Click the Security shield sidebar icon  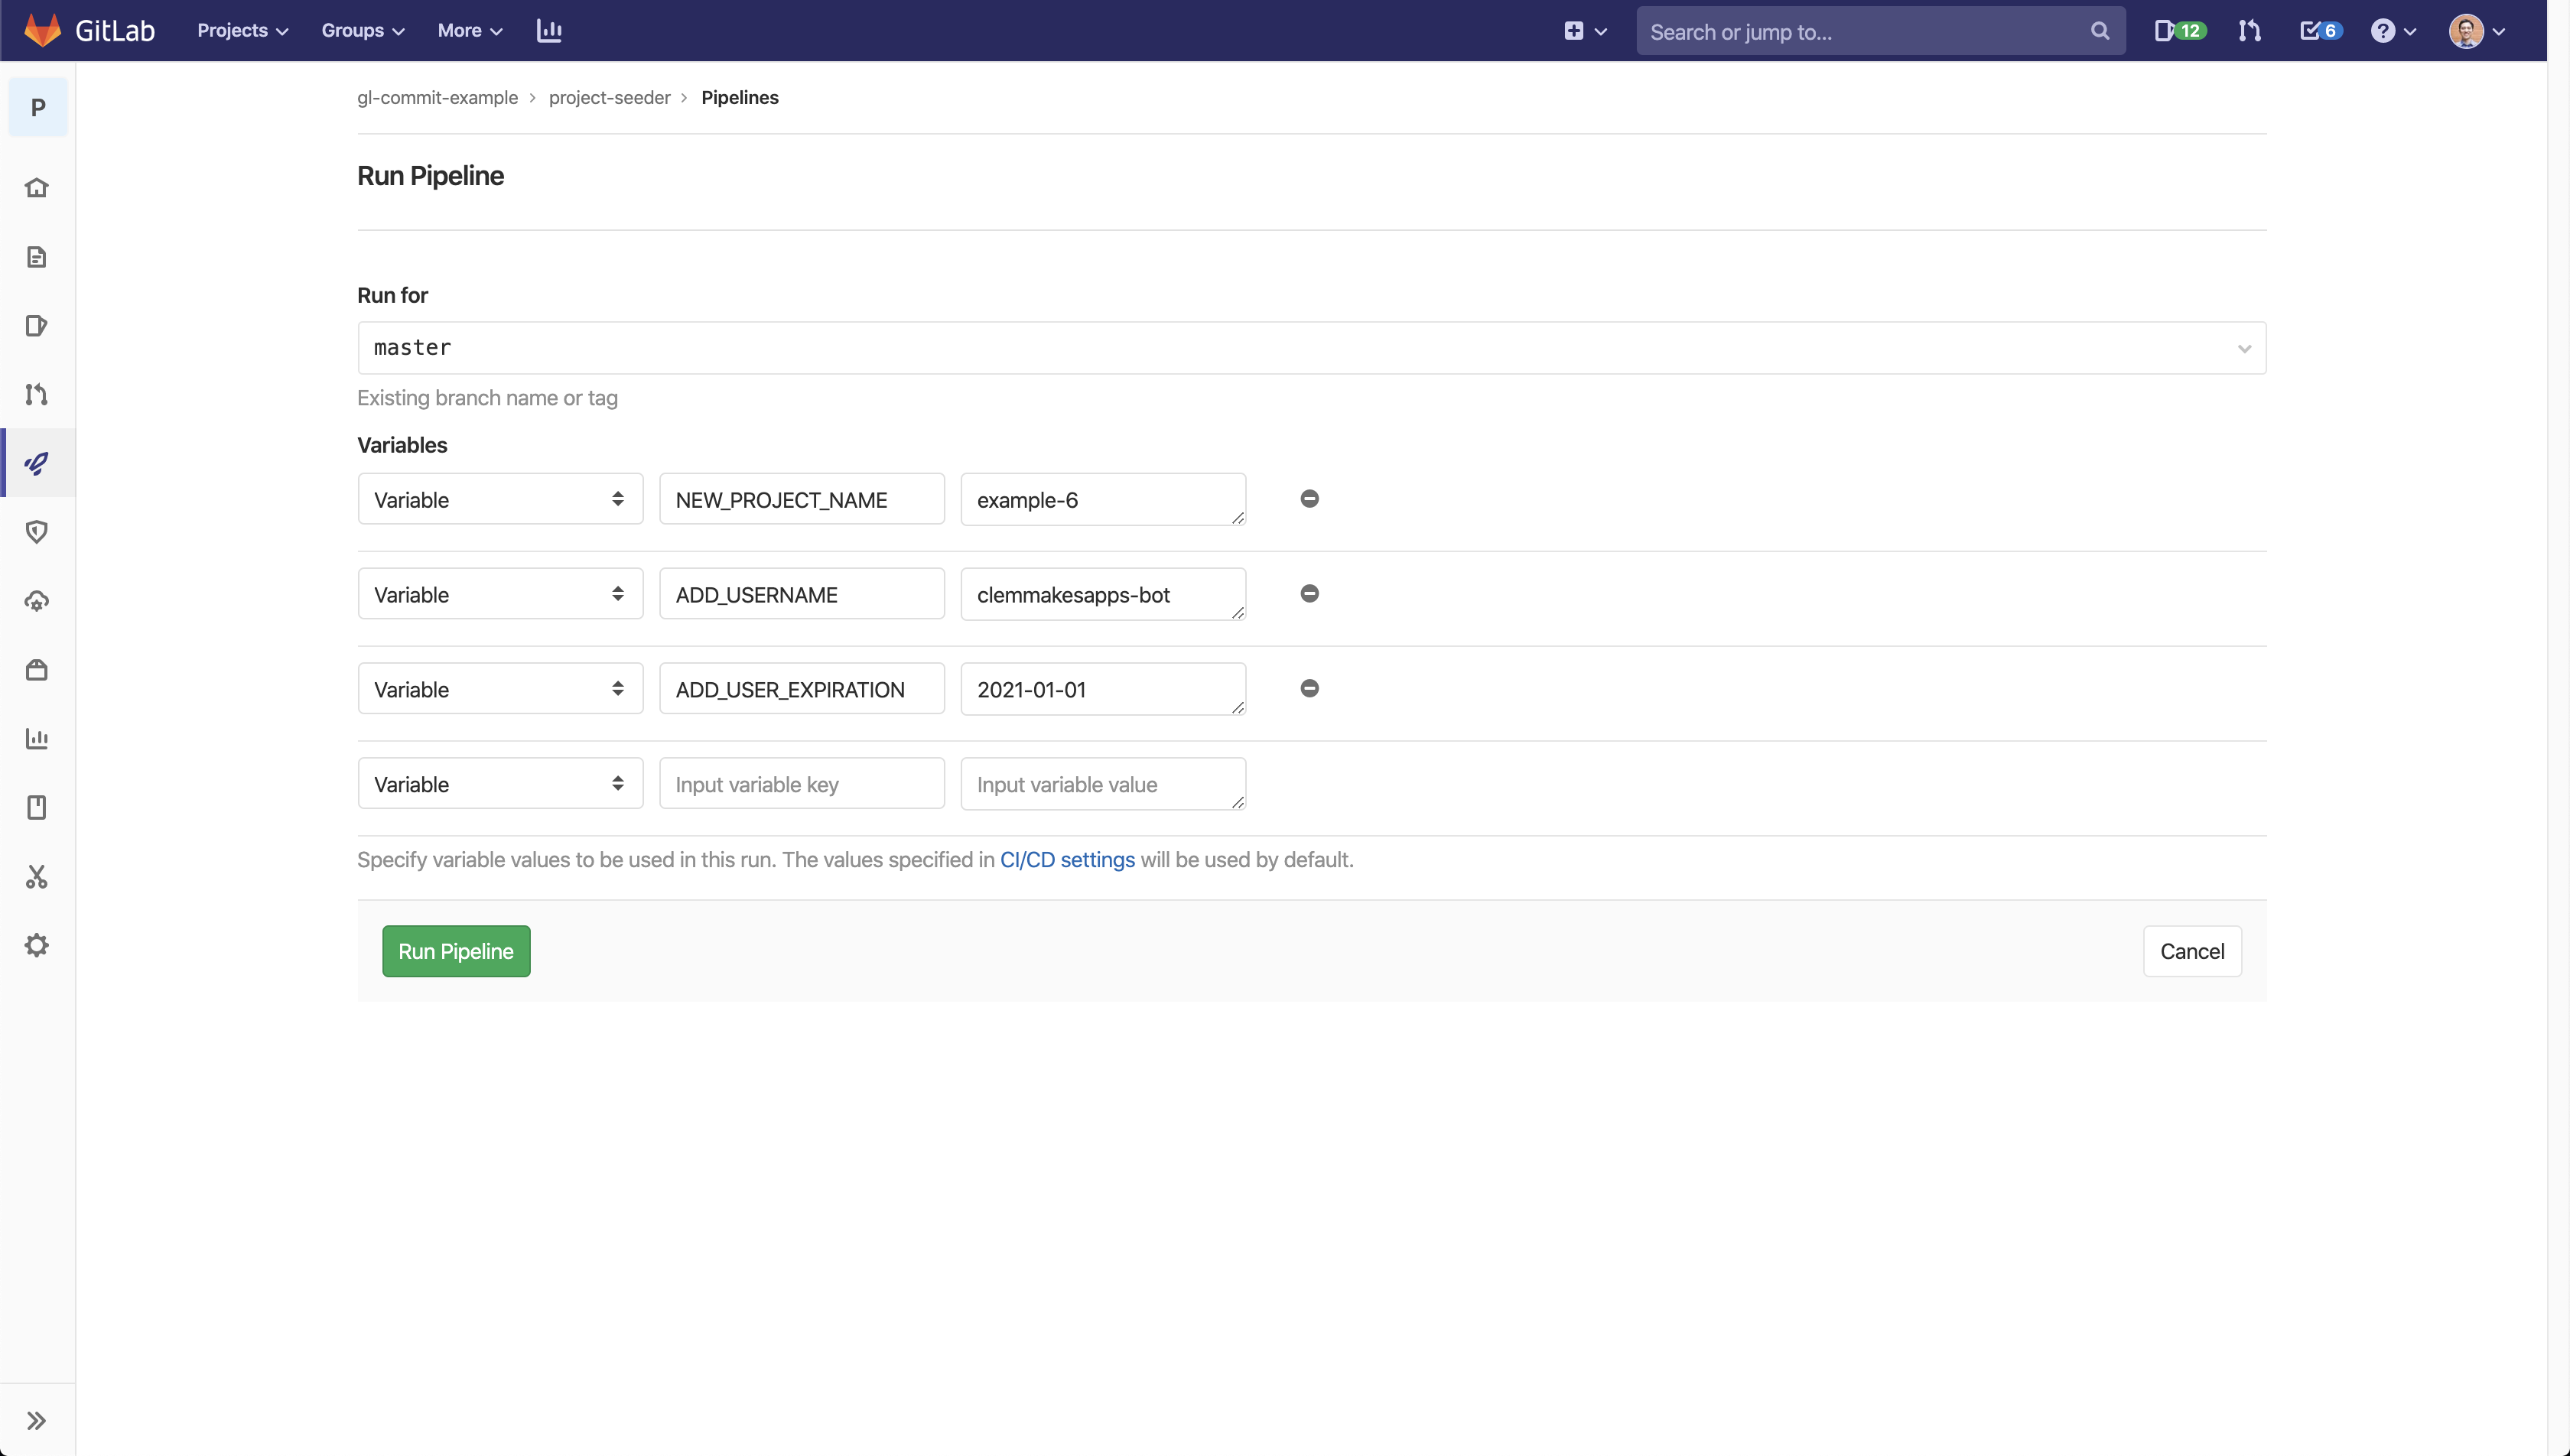(x=39, y=531)
